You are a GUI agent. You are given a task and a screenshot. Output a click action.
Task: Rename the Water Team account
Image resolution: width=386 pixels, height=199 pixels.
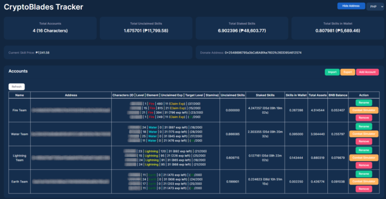click(363, 126)
